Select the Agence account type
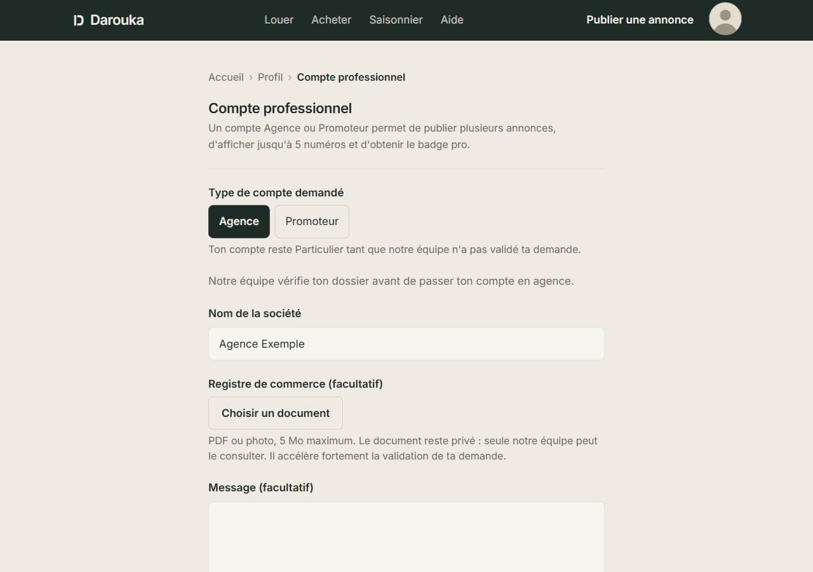Image resolution: width=813 pixels, height=572 pixels. tap(239, 221)
